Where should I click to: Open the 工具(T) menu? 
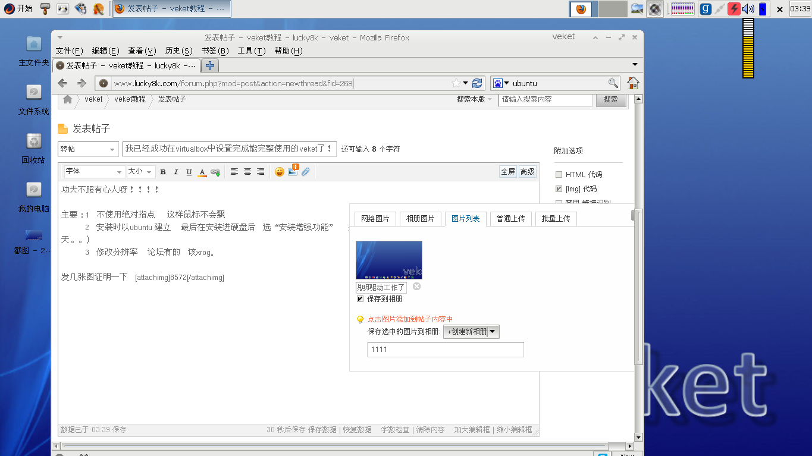click(252, 51)
